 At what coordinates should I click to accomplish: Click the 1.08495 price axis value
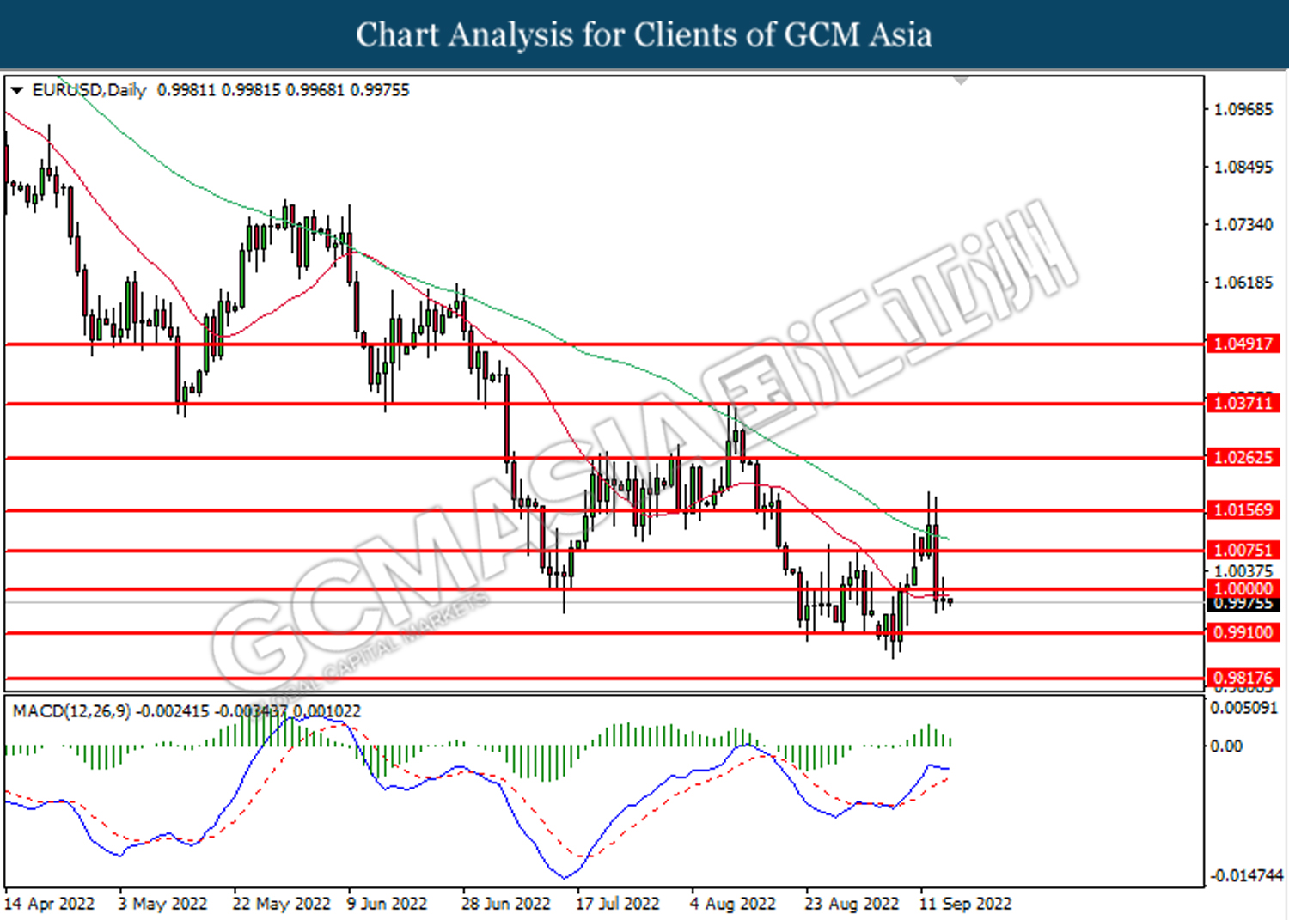1243,167
